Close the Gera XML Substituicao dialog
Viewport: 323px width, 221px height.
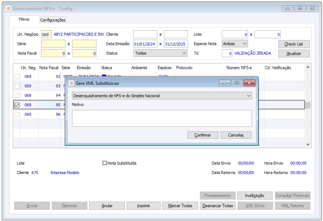pyautogui.click(x=249, y=83)
